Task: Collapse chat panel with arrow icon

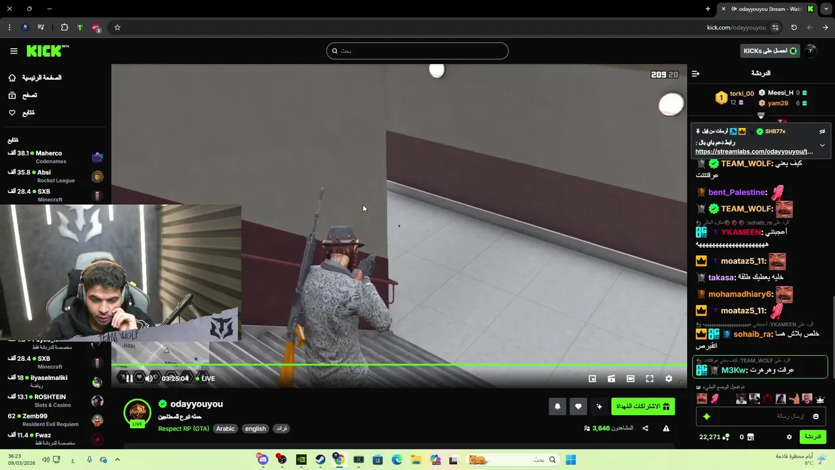Action: click(x=695, y=74)
